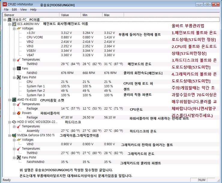
Task: Collapse the motherboard Voltages group
Action: tap(14, 29)
